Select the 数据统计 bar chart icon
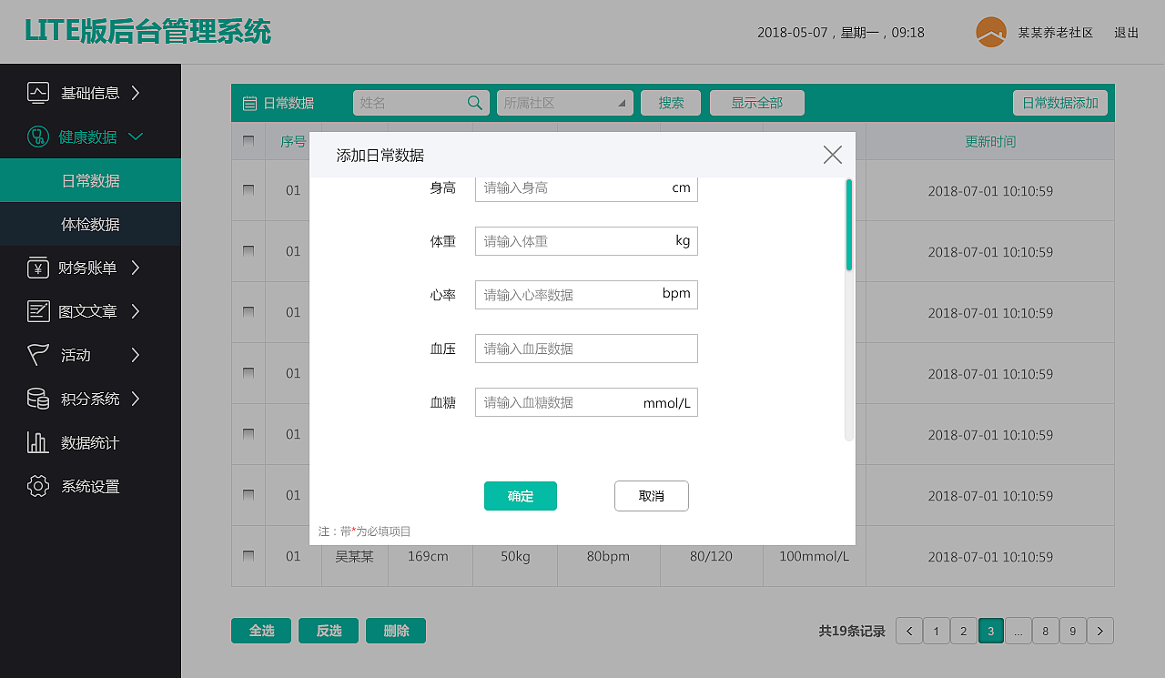Screen dimensions: 1165x678 38,442
